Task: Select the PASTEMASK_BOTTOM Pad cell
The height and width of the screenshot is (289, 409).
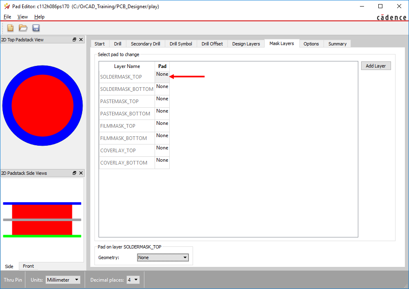Action: pos(162,113)
